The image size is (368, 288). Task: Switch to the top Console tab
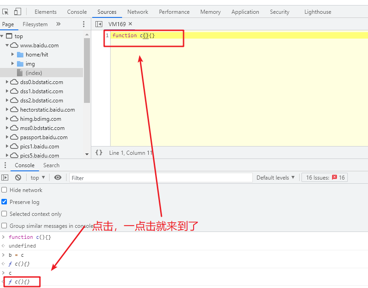77,12
